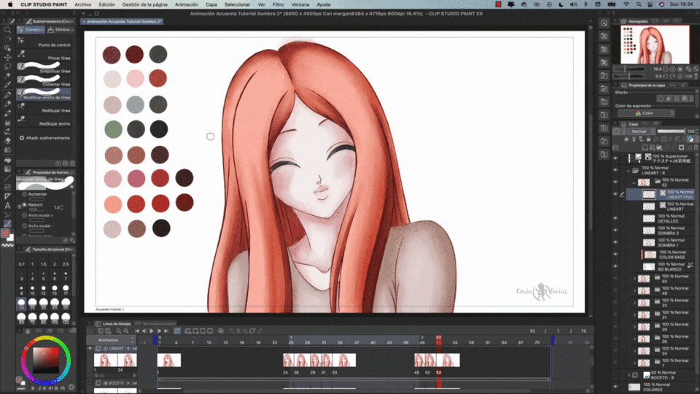Open the Filtro menu

(278, 4)
